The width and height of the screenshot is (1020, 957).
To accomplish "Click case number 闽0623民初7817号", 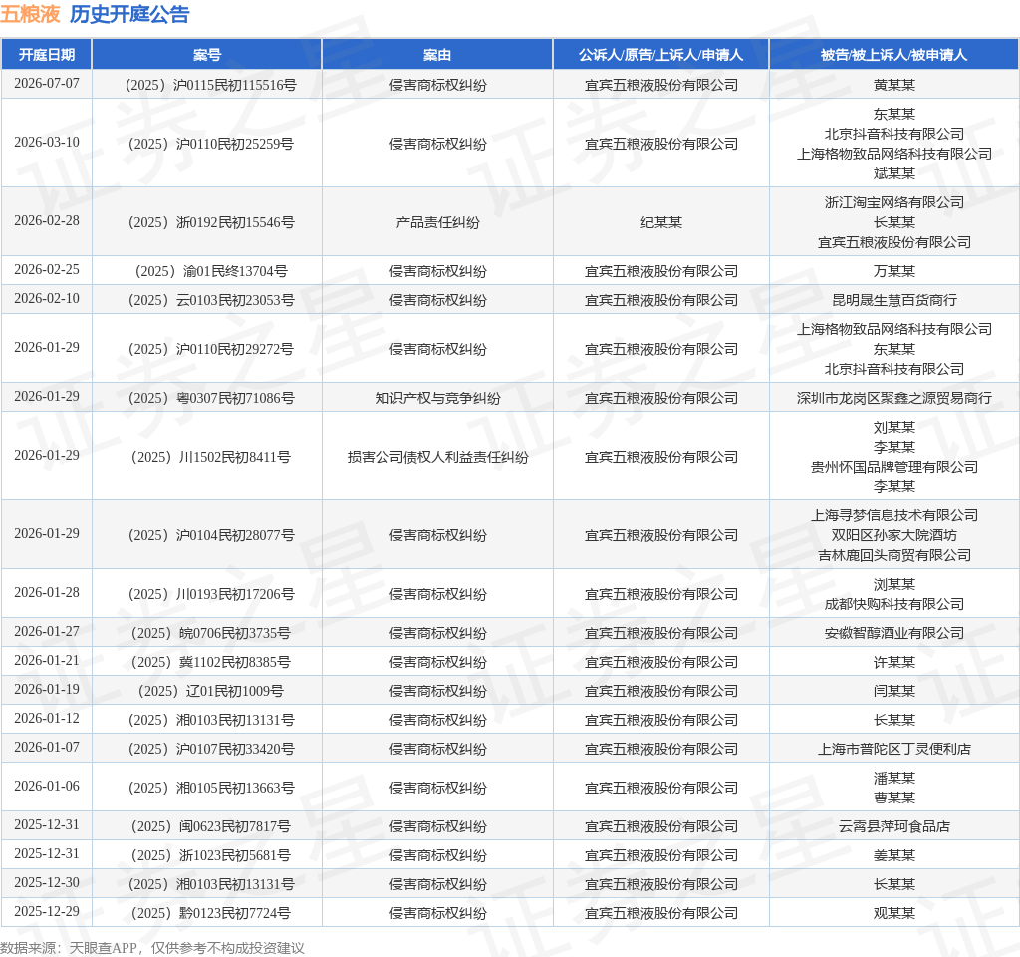I will (211, 826).
